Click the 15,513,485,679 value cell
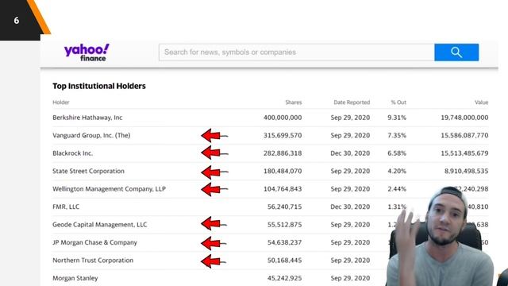 pos(464,153)
